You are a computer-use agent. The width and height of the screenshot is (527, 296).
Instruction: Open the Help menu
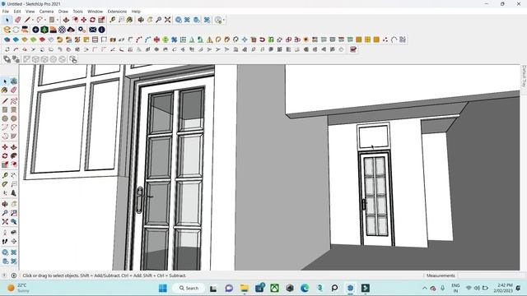136,12
